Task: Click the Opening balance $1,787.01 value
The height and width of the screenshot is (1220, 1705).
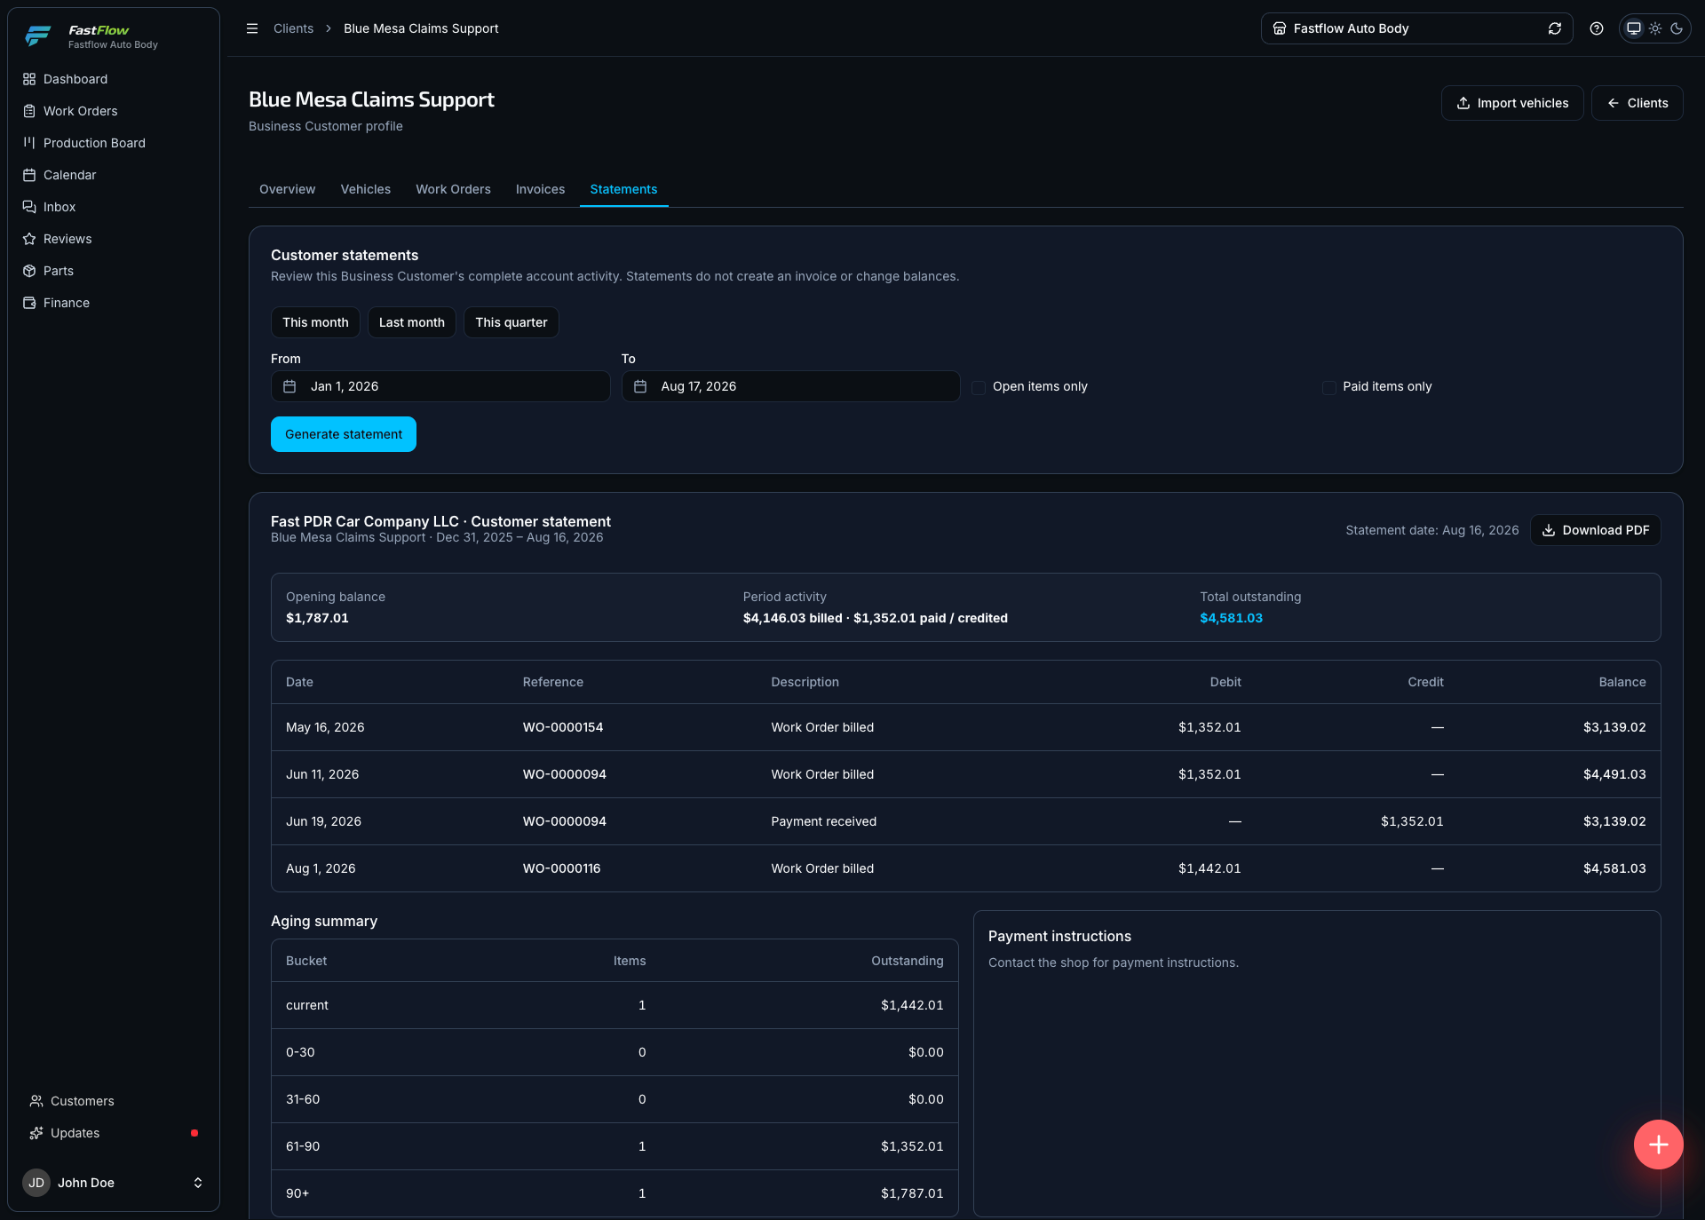Action: [x=317, y=618]
